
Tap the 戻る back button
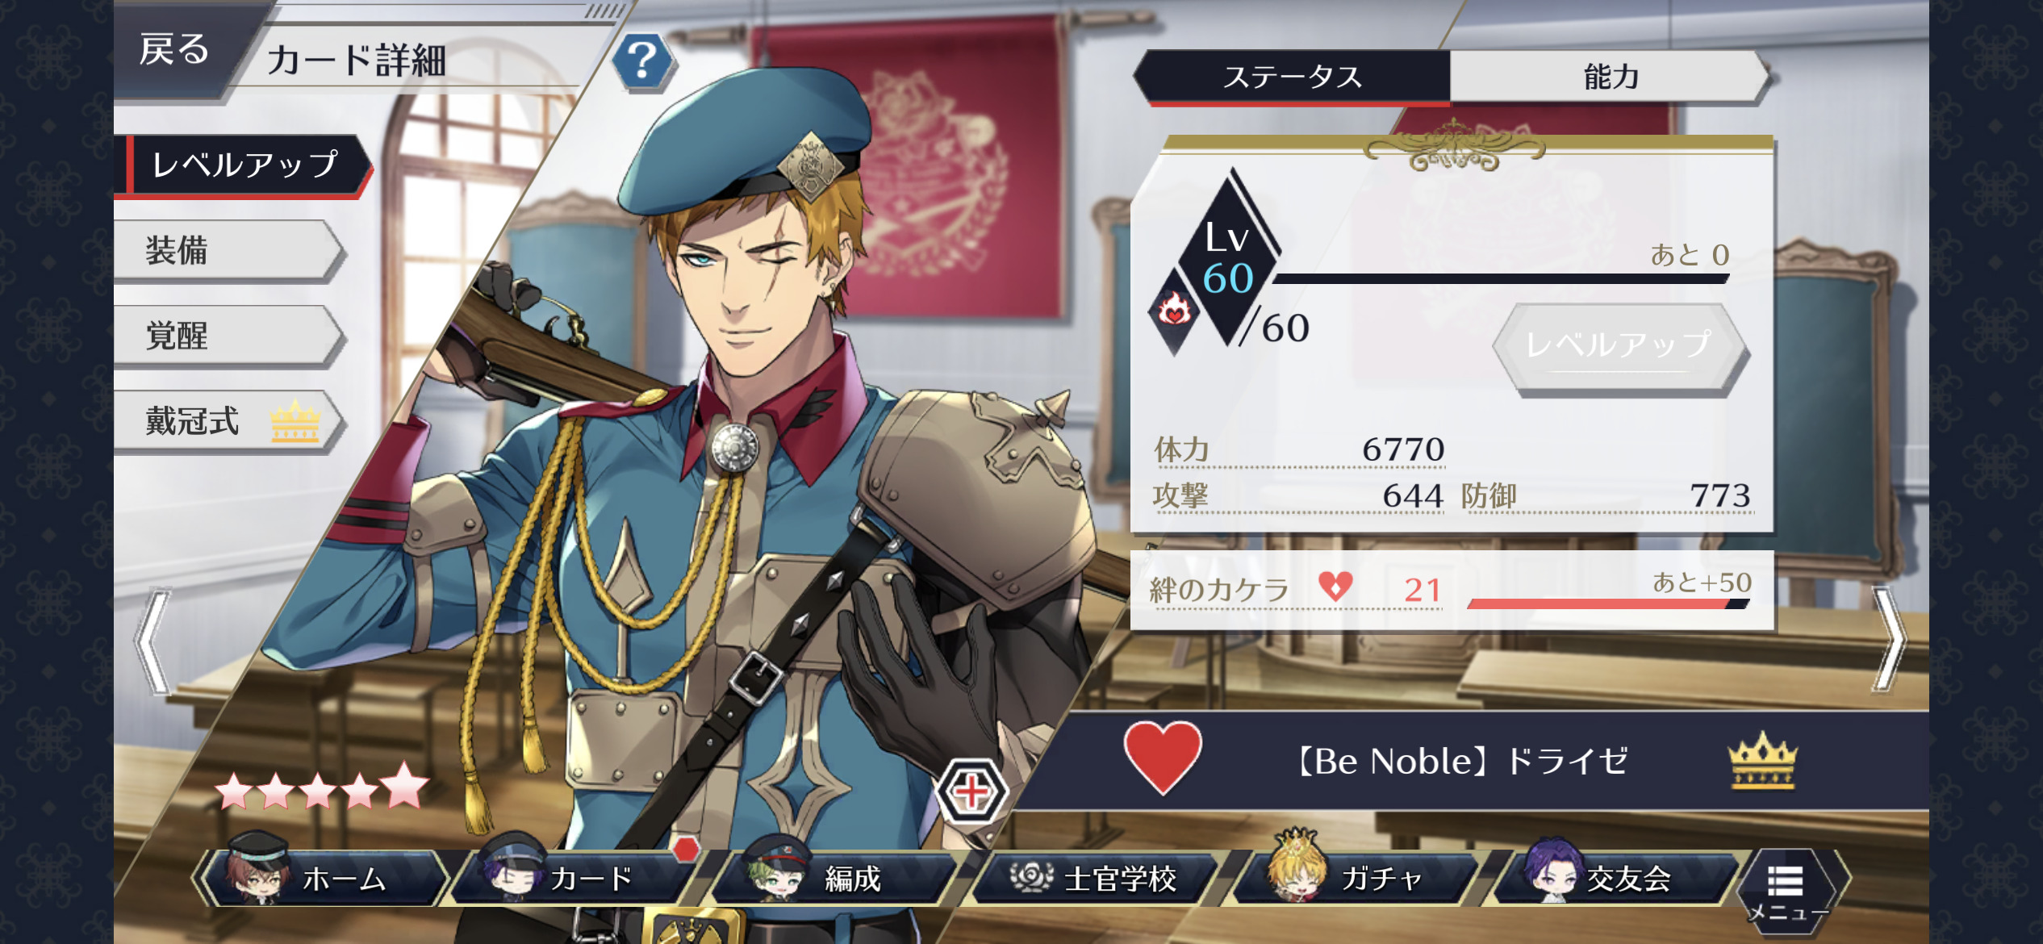pos(173,50)
